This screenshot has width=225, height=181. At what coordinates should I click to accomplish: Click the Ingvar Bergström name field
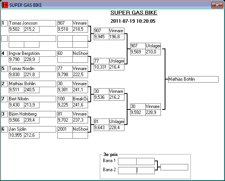point(32,53)
